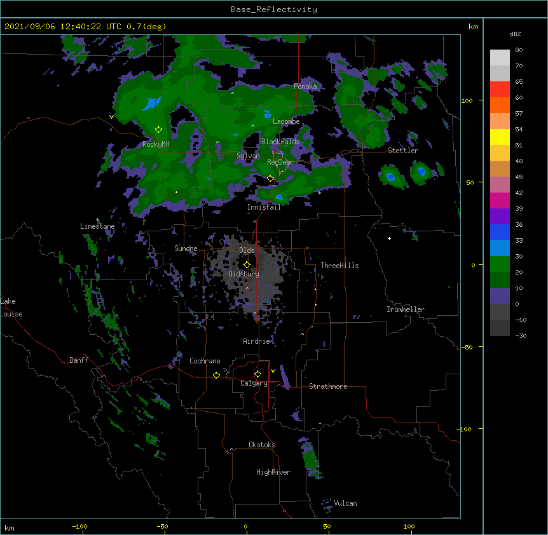
Task: Select the yellow diamond marker below Cochrane
Action: 216,375
